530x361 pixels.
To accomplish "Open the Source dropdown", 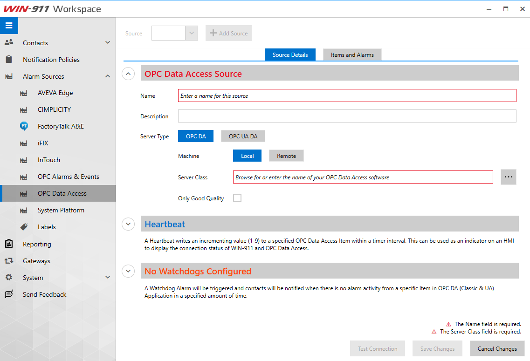I will pos(191,33).
